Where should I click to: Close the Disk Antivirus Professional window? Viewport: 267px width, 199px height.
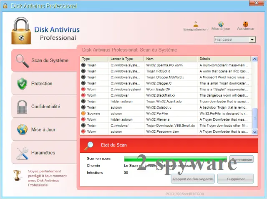(256, 3)
